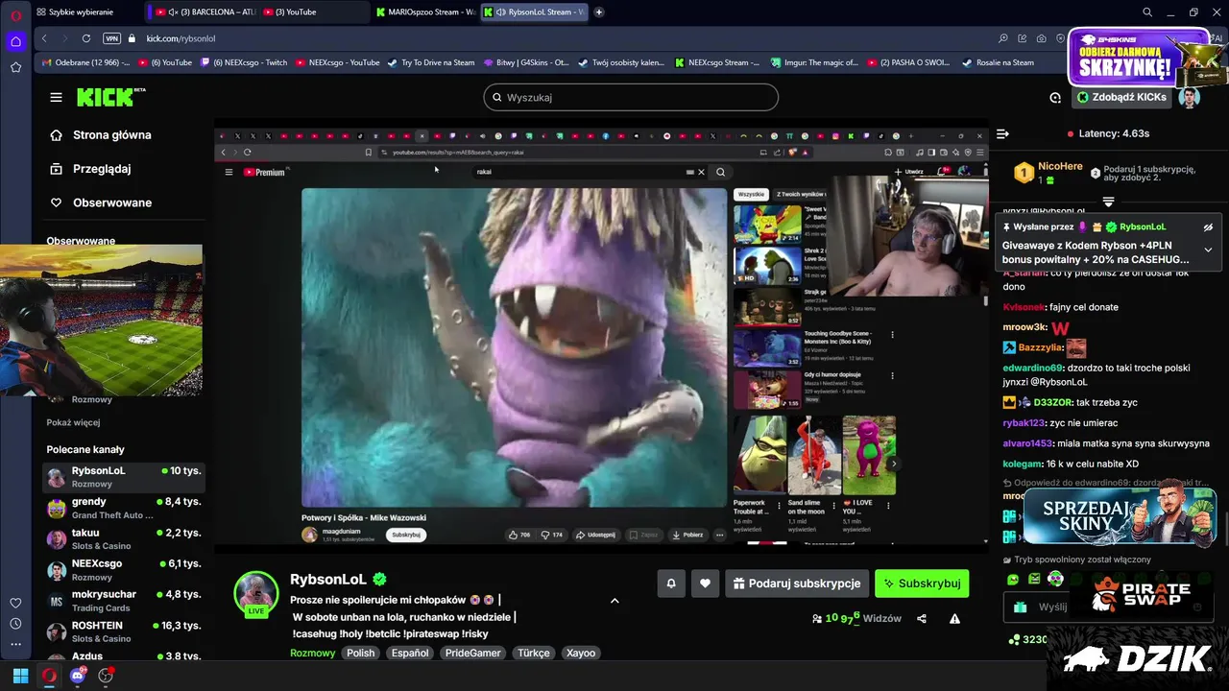Switch to MARIOspzoo Stream tab
This screenshot has width=1229, height=691.
click(x=425, y=12)
